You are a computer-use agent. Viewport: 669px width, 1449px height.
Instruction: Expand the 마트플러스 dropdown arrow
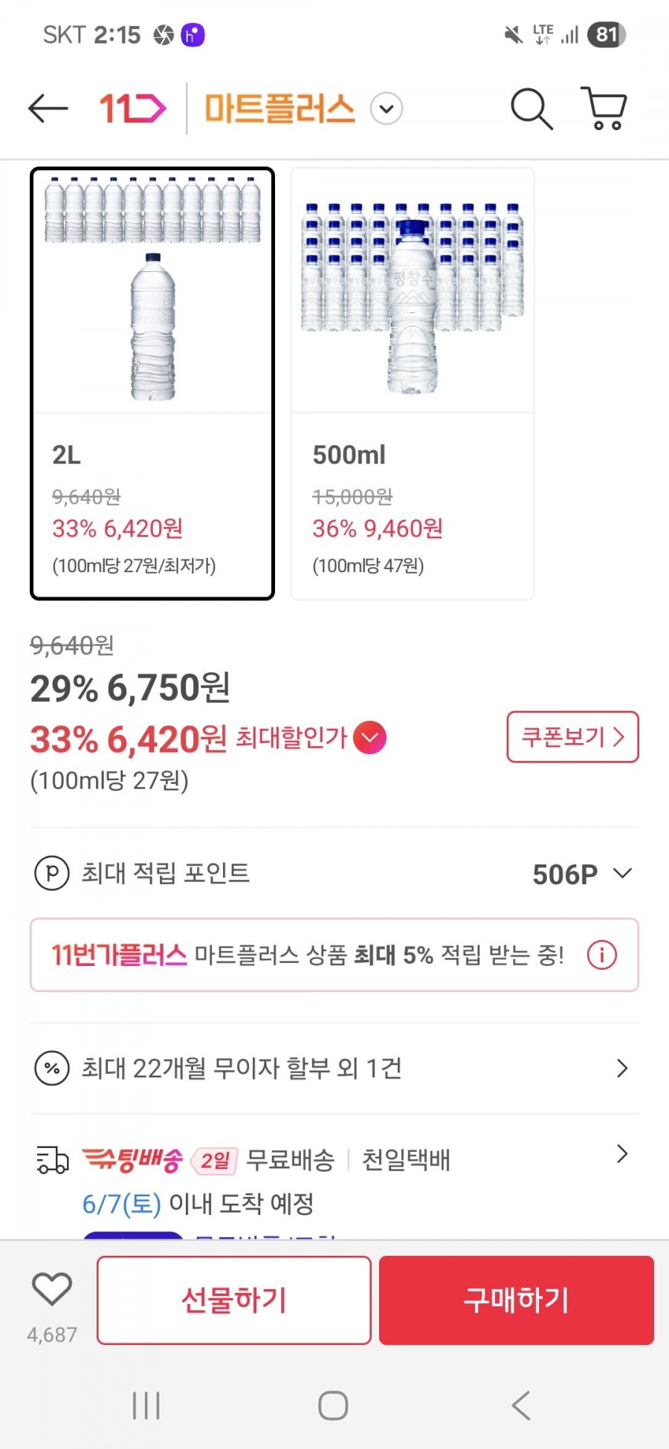pos(387,109)
